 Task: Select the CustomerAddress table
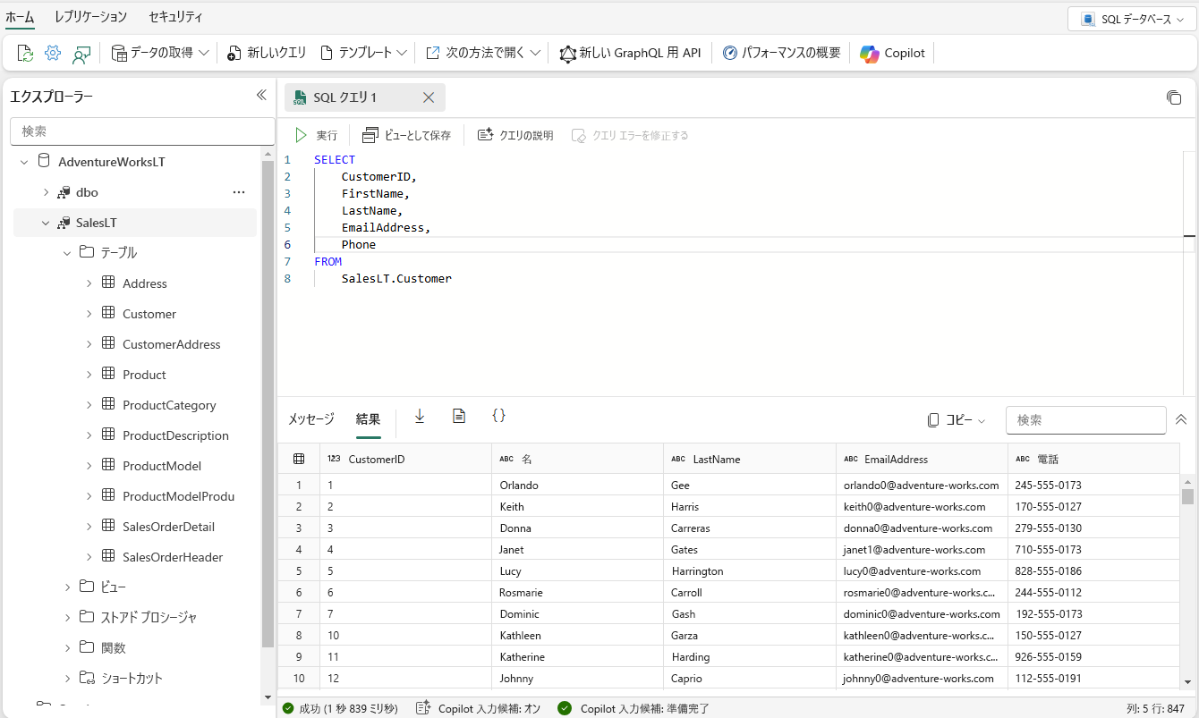[171, 344]
